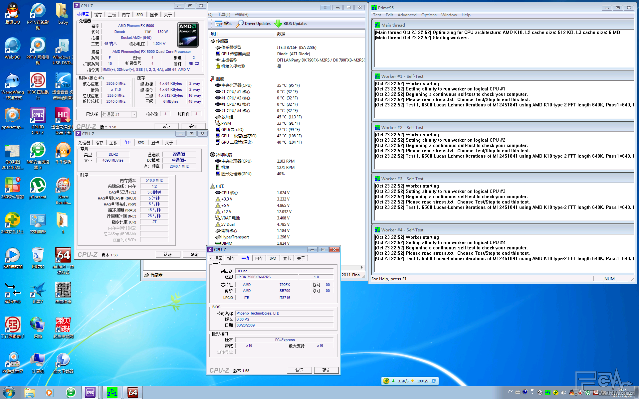Launch WebQQ desktop shortcut

point(13,49)
